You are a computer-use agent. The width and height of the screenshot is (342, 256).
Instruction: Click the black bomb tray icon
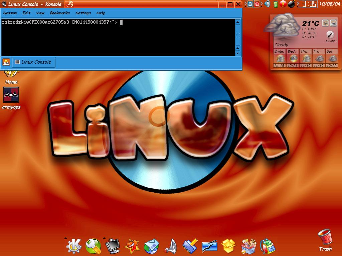coord(291,4)
